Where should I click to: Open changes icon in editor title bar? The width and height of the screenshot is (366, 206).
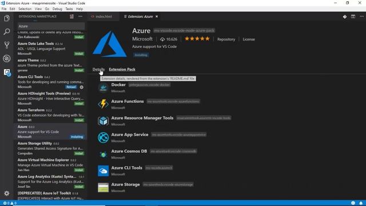(x=345, y=17)
